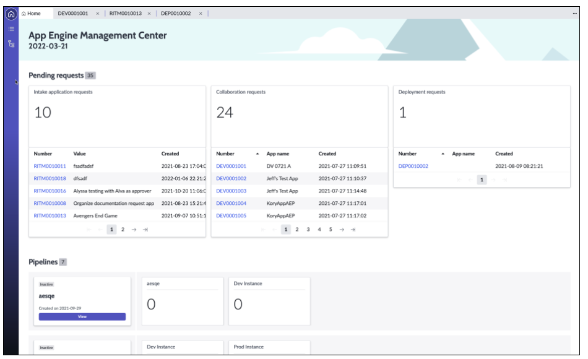Jump to last page using Collaboration requests arrow
Image resolution: width=588 pixels, height=359 pixels.
tap(353, 229)
